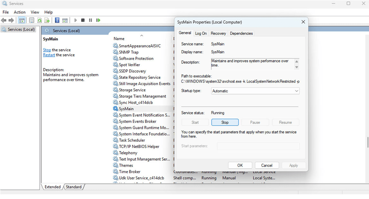Image resolution: width=369 pixels, height=199 pixels.
Task: Click the executable path text in dialog
Action: [240, 81]
